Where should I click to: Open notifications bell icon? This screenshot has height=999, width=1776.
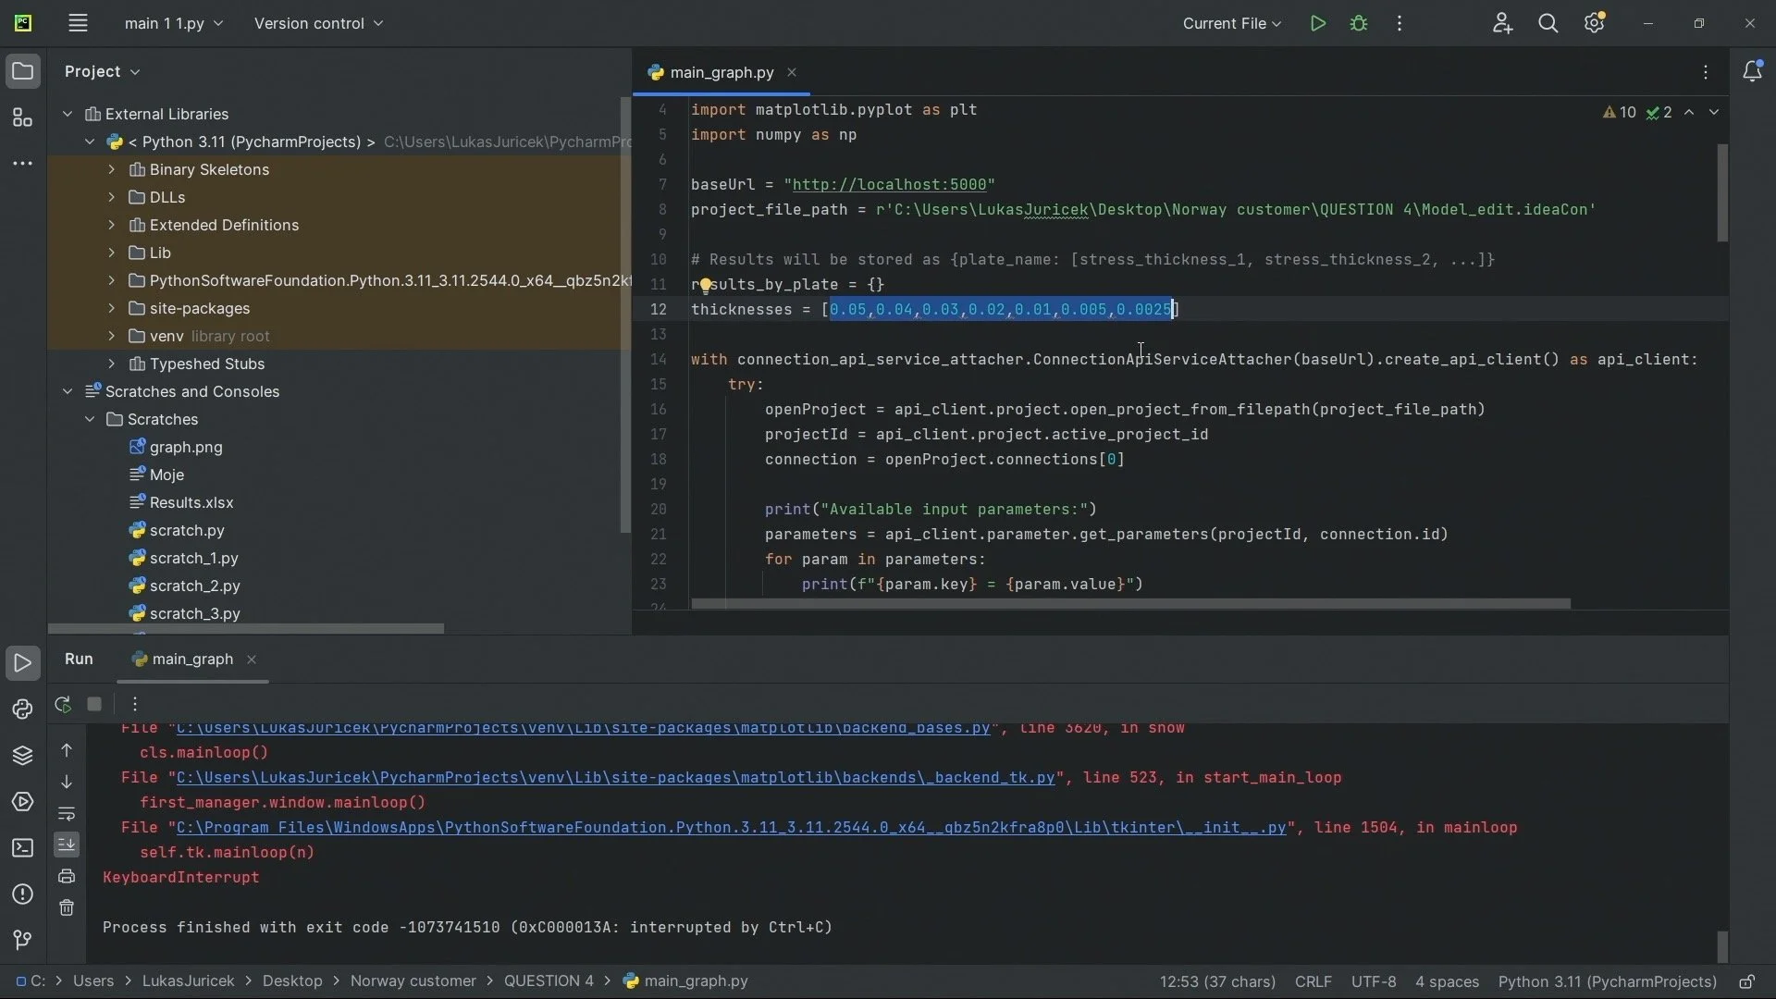point(1752,72)
